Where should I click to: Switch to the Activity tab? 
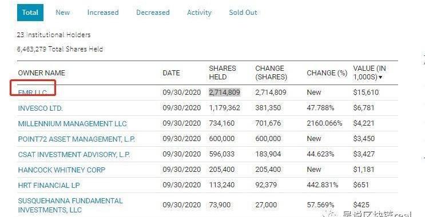[x=199, y=13]
